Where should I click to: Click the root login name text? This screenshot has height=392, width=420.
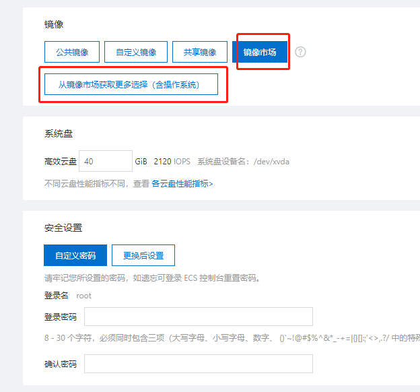pos(84,296)
